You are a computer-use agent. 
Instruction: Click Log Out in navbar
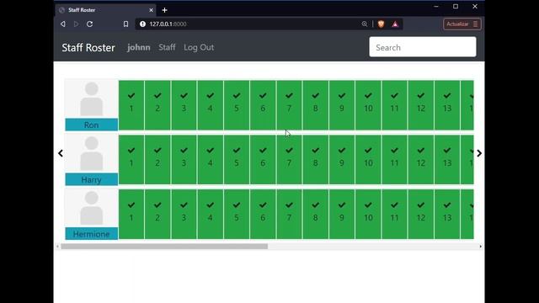point(199,47)
